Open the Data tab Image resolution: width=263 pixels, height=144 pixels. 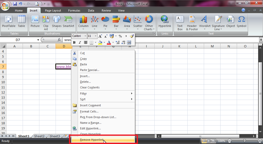[91, 11]
